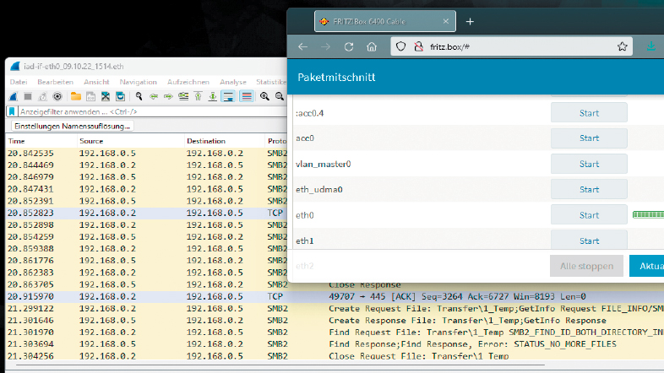Select the TCP packet at time 20.915970
Image resolution: width=664 pixels, height=373 pixels.
[x=335, y=296]
